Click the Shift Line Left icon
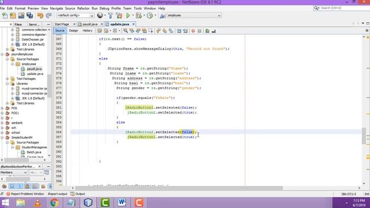 click(179, 31)
